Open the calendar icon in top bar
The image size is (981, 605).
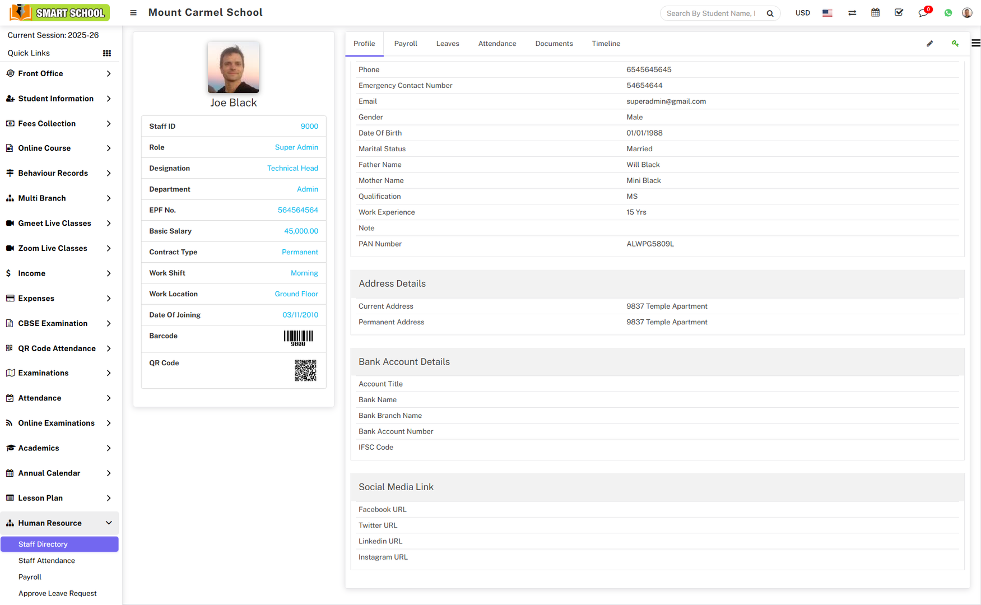click(875, 13)
